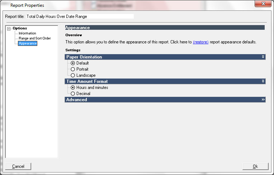Select the Options root tree label
The height and width of the screenshot is (175, 274).
point(20,28)
